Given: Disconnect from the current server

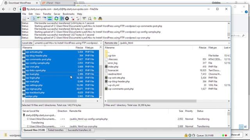Looking at the screenshot, I should click(73, 19).
